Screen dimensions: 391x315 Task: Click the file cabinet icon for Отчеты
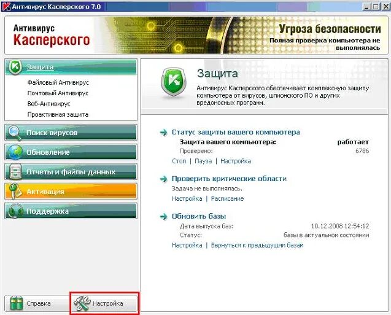tap(15, 172)
